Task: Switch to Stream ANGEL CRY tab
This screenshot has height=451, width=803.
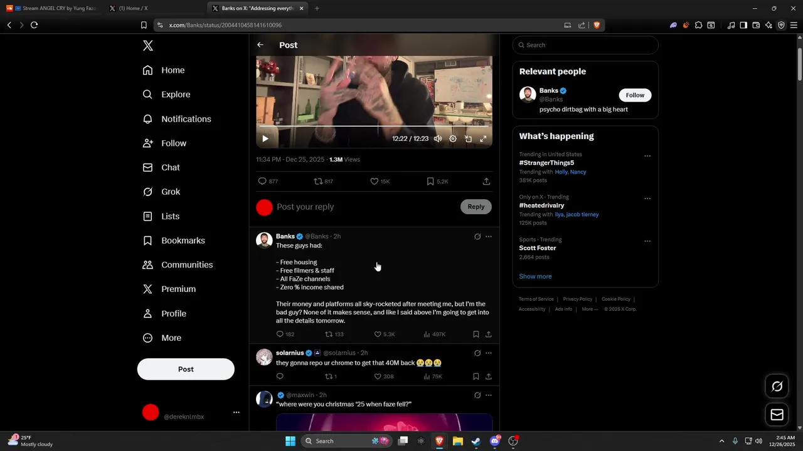Action: (51, 8)
